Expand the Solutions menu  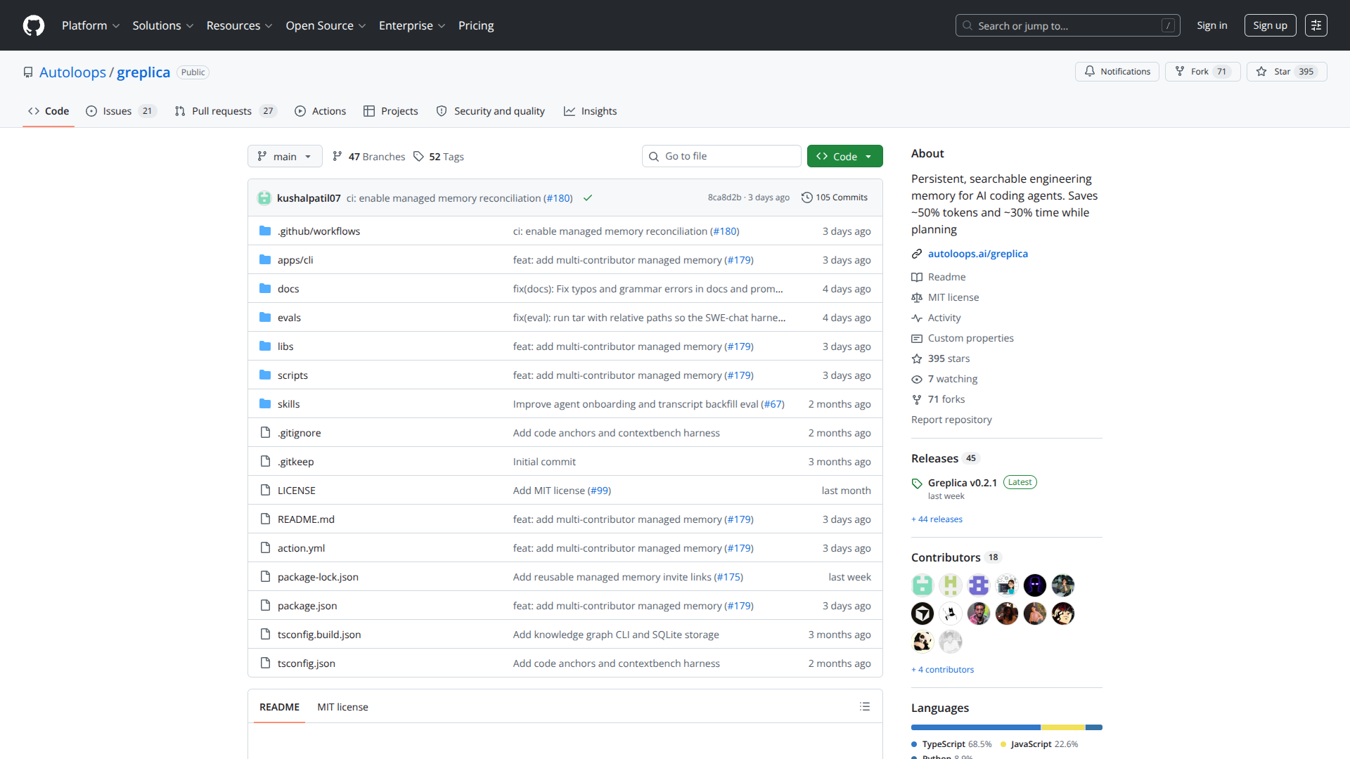162,25
